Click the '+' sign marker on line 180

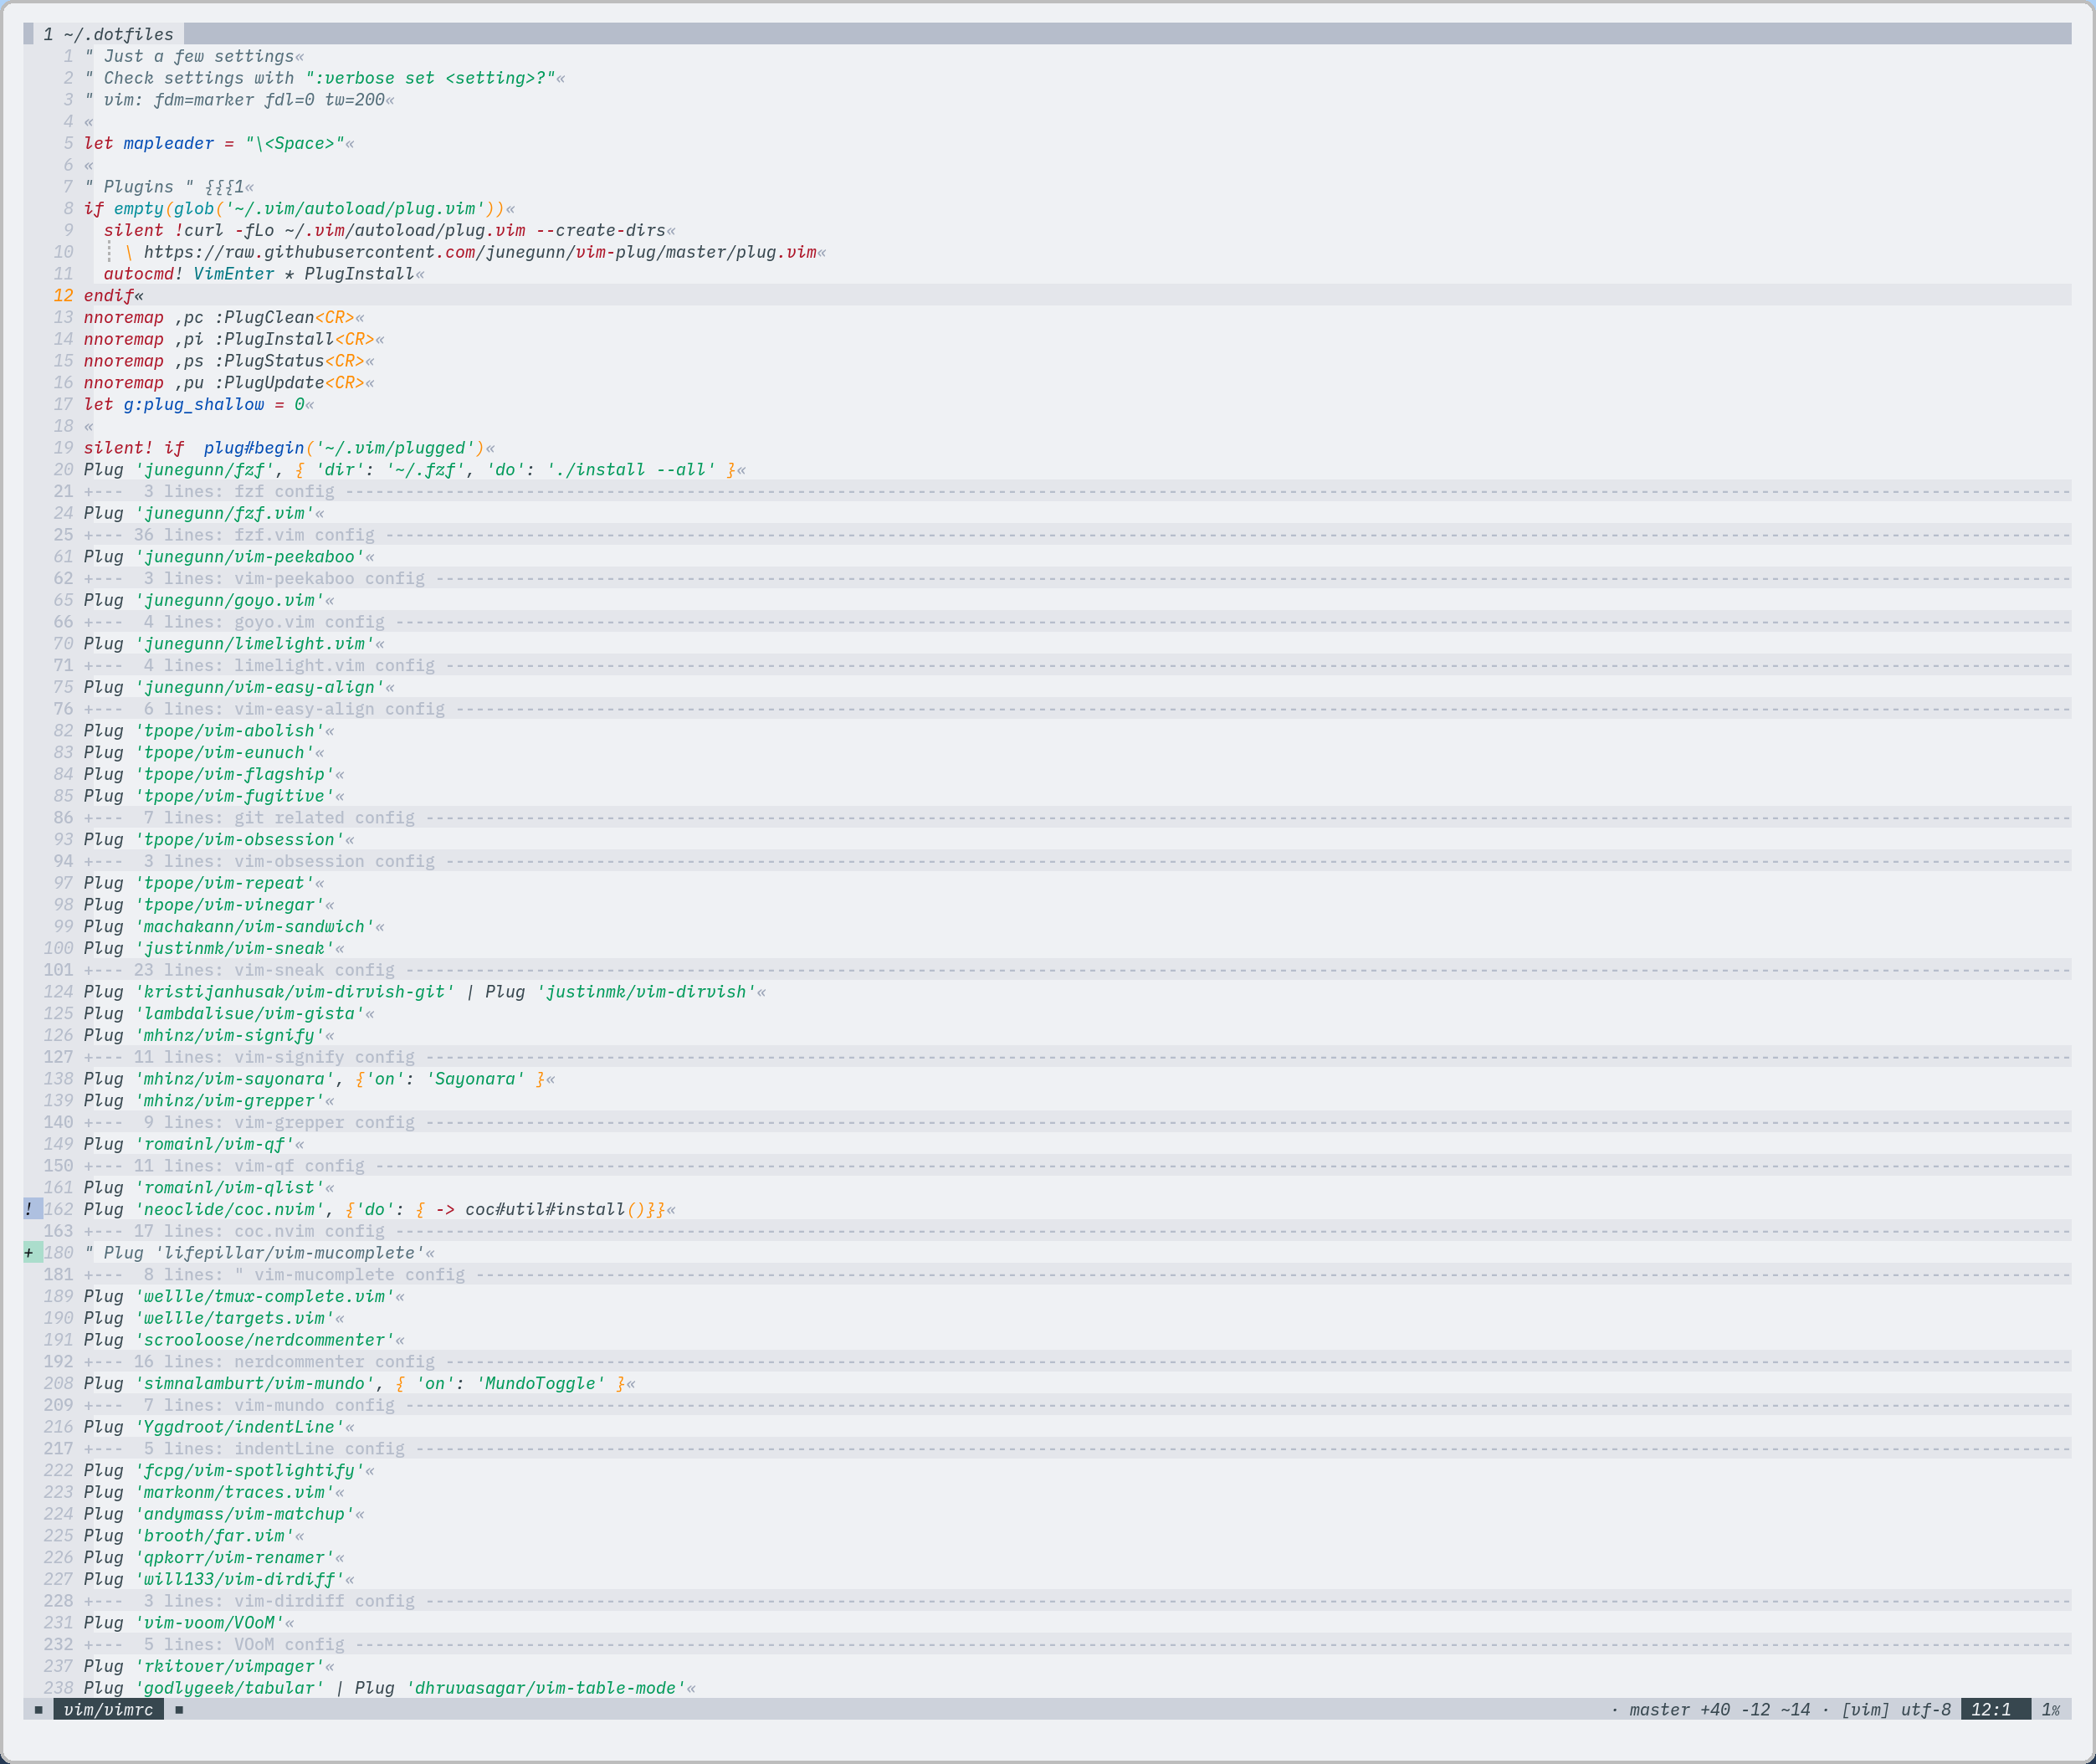[29, 1253]
